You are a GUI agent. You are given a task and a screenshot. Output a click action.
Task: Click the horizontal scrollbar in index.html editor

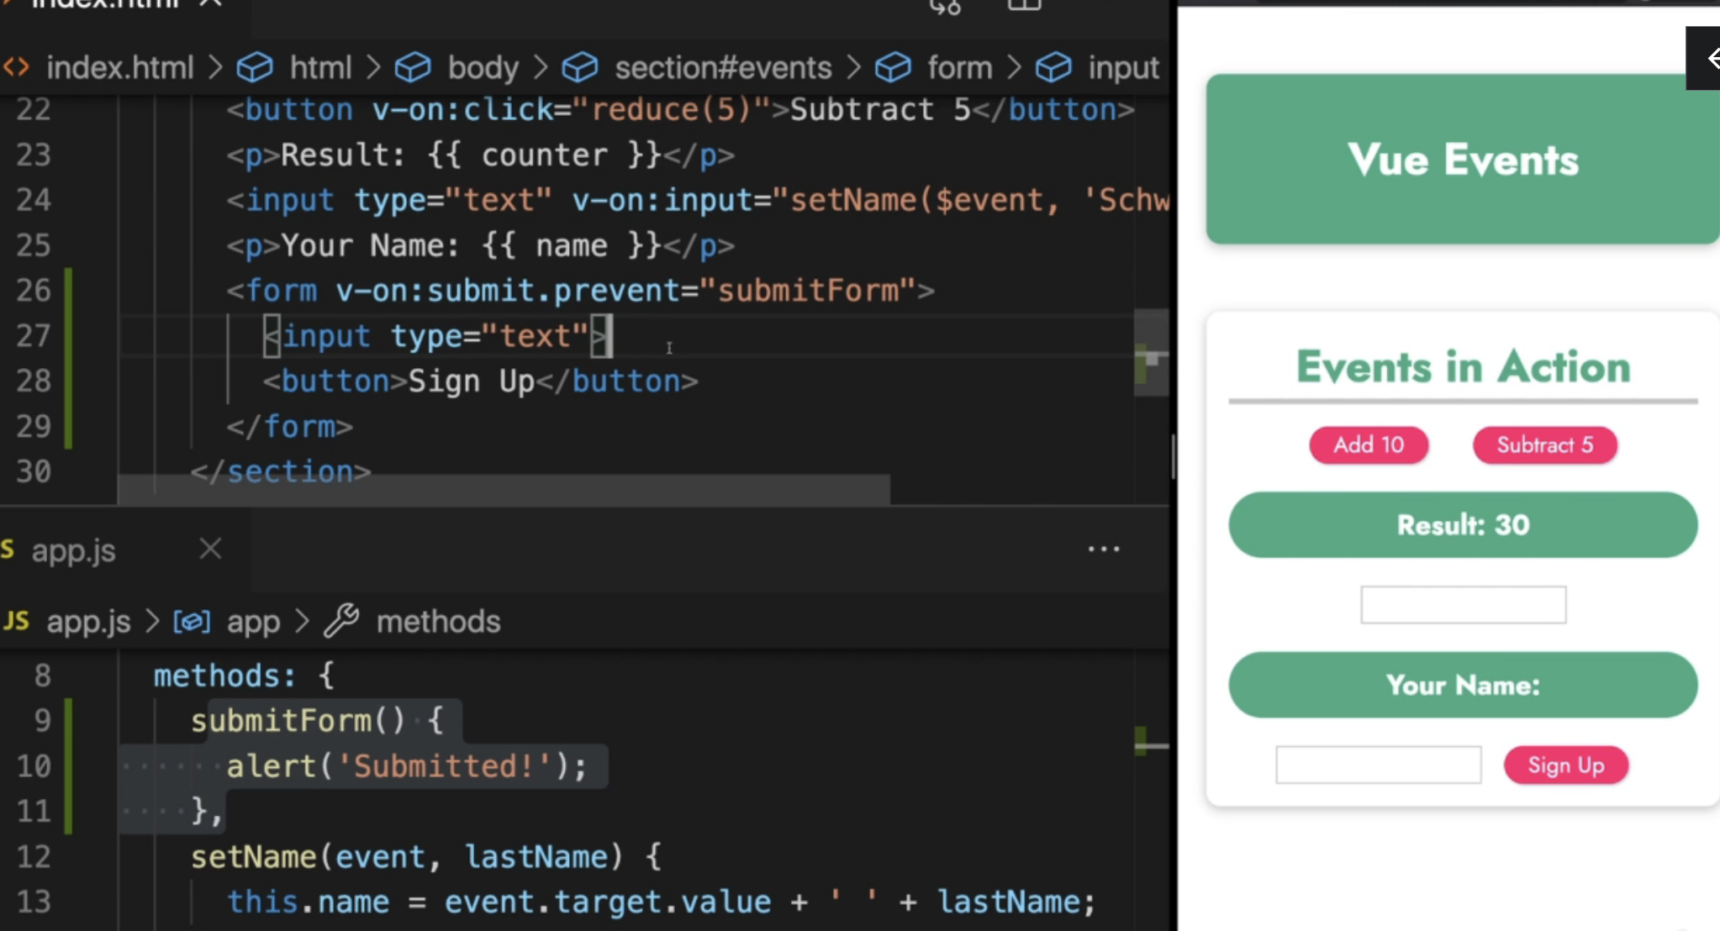tap(504, 489)
